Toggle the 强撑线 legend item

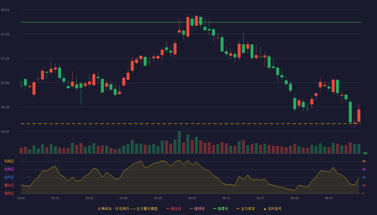click(221, 209)
